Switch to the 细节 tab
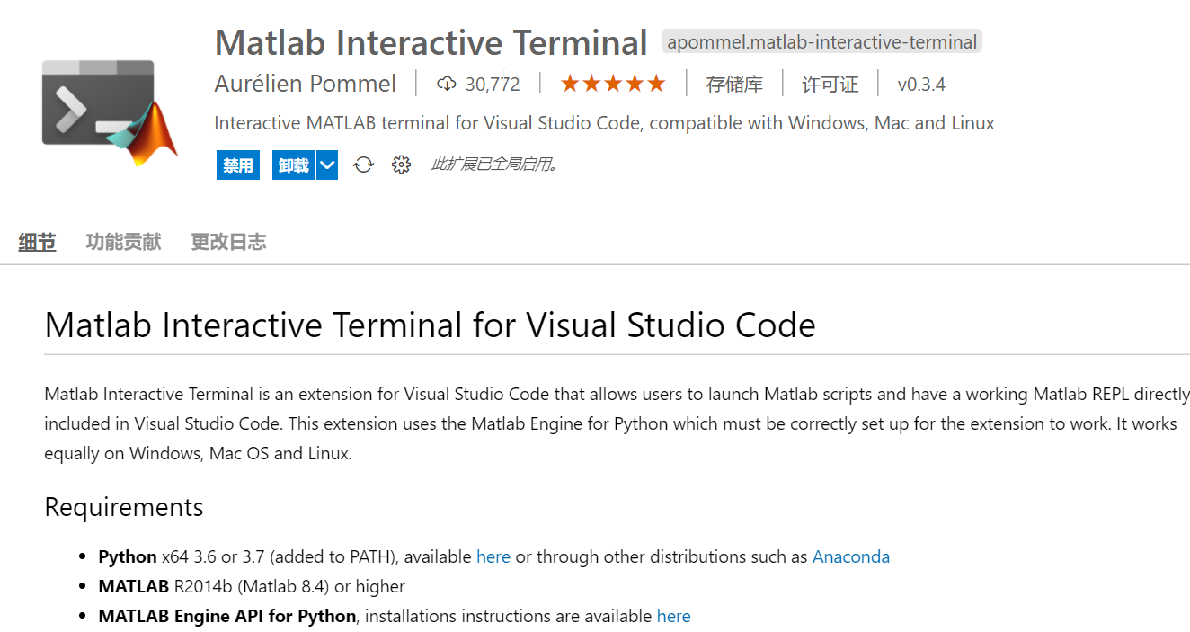Viewport: 1190px width, 632px height. pos(37,242)
